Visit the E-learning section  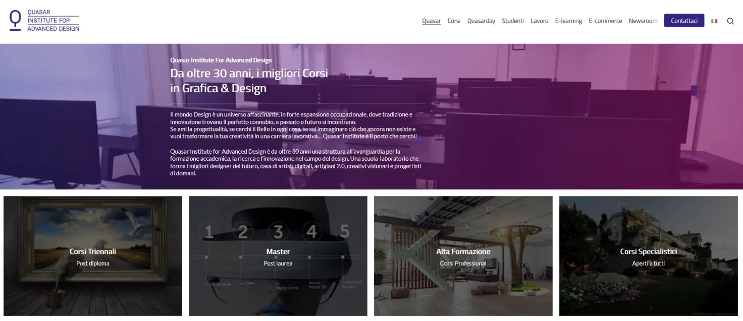click(x=568, y=21)
